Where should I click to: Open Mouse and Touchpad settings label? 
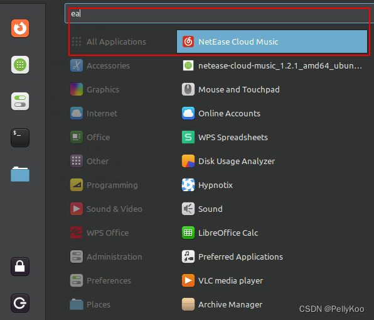239,90
